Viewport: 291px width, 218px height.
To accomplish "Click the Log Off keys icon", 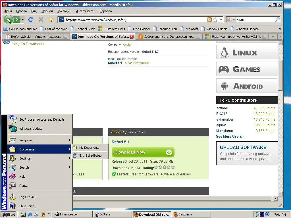I will pyautogui.click(x=13, y=197).
